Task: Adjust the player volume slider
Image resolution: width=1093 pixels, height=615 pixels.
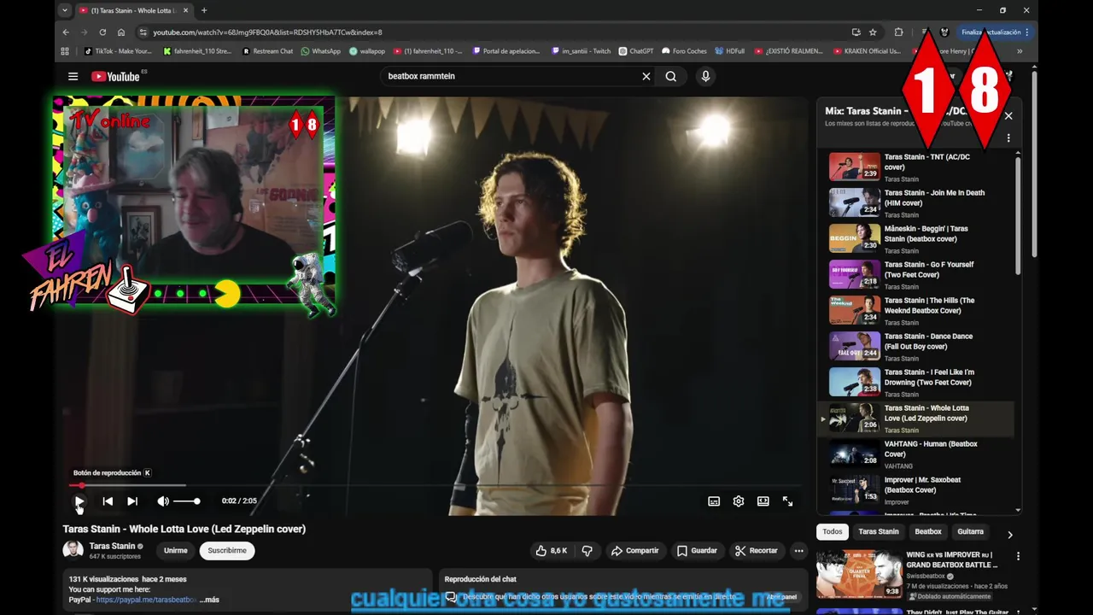Action: coord(186,501)
